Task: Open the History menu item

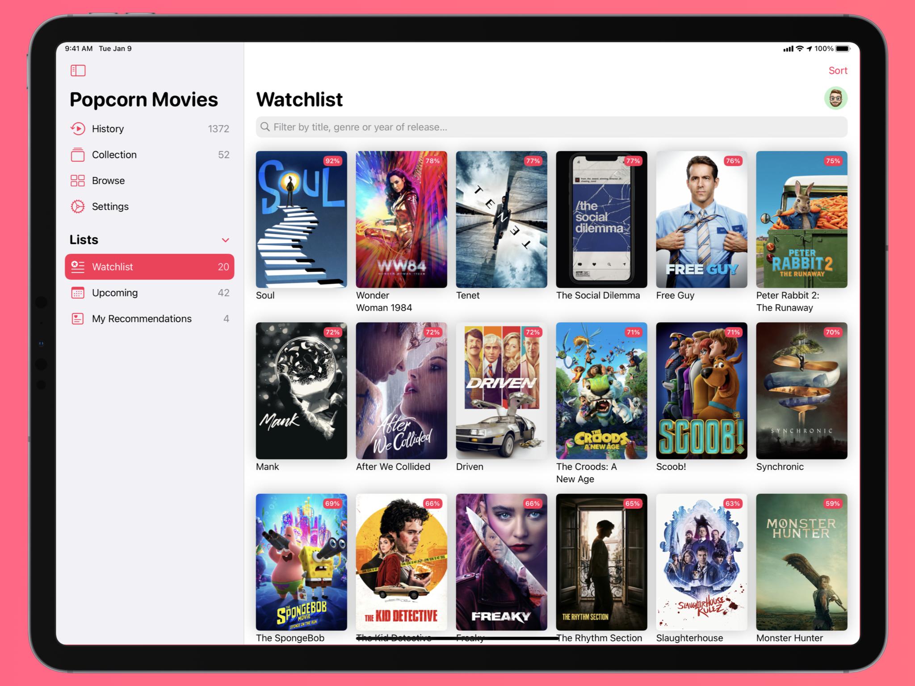Action: [150, 129]
